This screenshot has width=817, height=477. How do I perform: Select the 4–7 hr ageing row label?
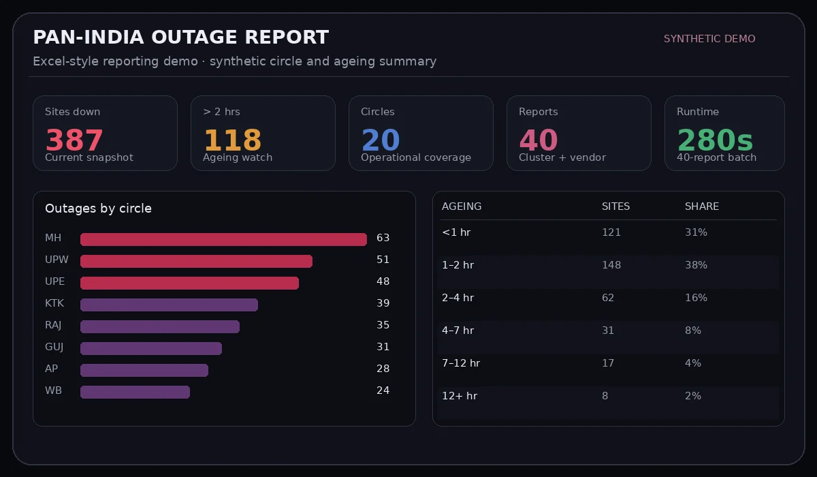pos(458,330)
